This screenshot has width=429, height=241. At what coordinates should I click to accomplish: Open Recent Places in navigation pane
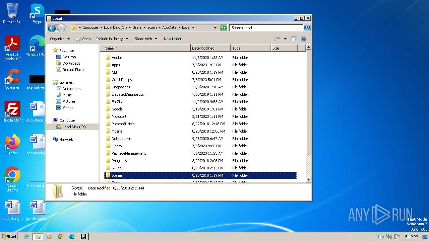pyautogui.click(x=74, y=70)
